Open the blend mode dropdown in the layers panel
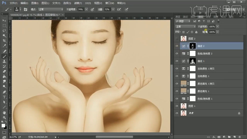247x139 pixels. (185, 26)
